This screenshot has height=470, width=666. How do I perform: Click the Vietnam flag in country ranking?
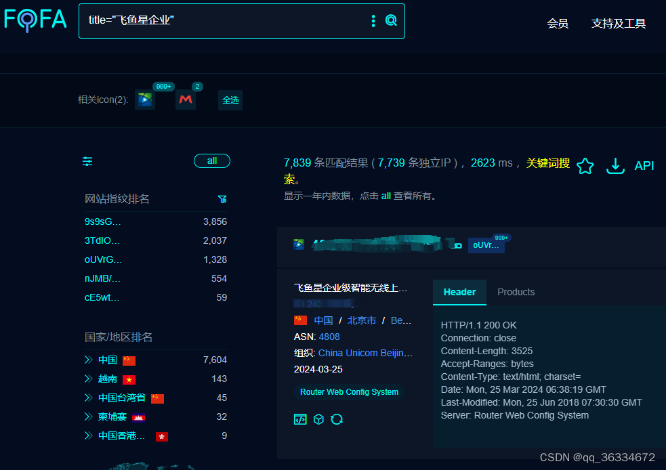point(129,379)
